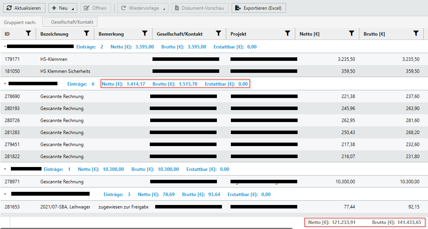Select row 179171 HS-Klemmen
Screen dimensions: 428x229
54,59
